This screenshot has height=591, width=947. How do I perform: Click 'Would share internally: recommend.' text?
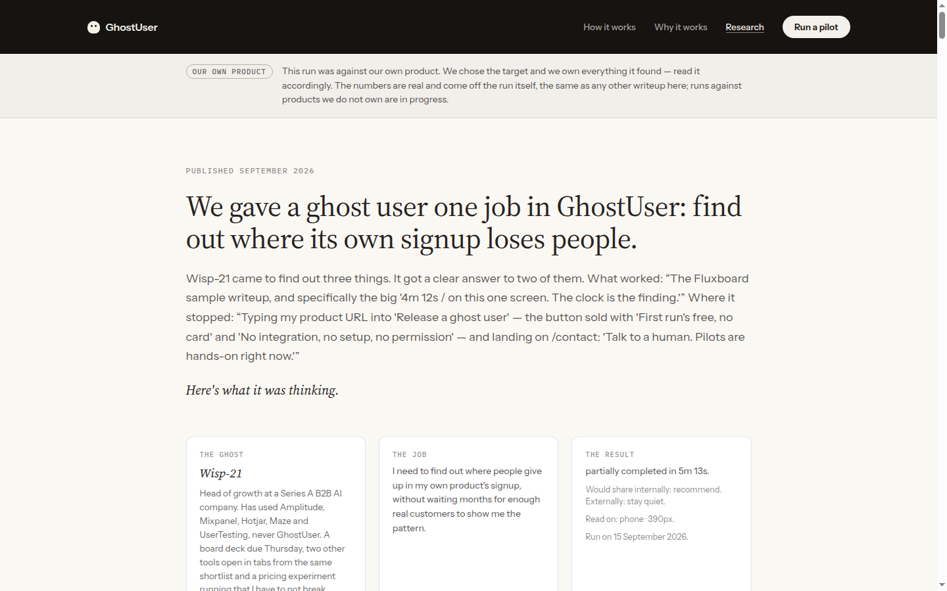point(653,489)
